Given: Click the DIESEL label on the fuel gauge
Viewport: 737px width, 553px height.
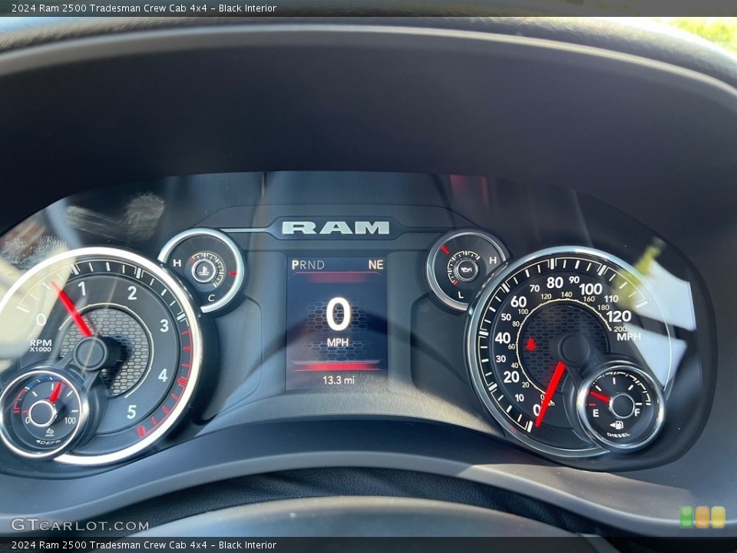Looking at the screenshot, I should click(618, 435).
